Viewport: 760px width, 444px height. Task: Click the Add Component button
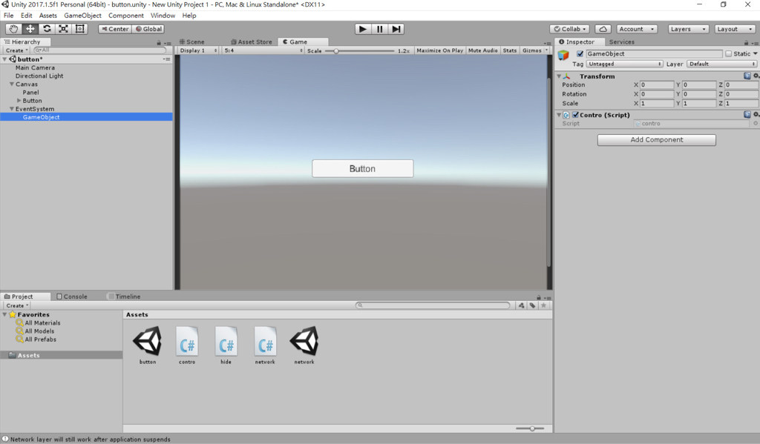point(656,140)
